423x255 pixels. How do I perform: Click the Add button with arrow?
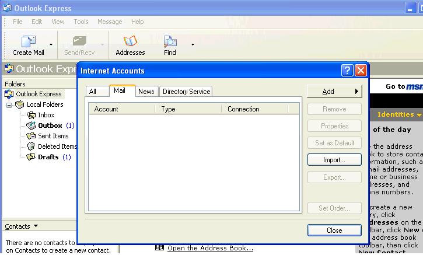(334, 92)
